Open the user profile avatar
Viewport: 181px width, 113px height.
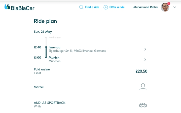click(165, 7)
